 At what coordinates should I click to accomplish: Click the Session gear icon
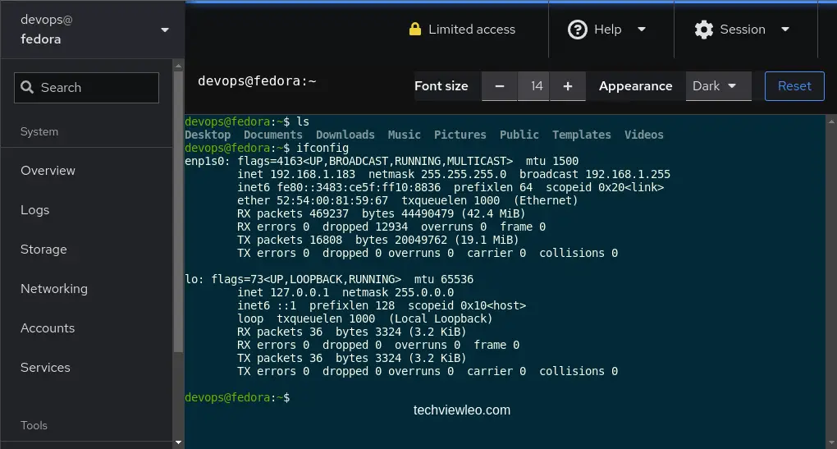[x=703, y=30]
